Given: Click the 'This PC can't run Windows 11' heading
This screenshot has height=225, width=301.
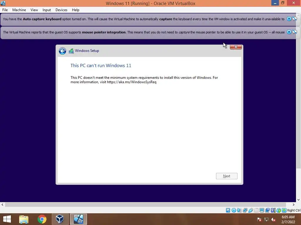Looking at the screenshot, I should coord(101,65).
